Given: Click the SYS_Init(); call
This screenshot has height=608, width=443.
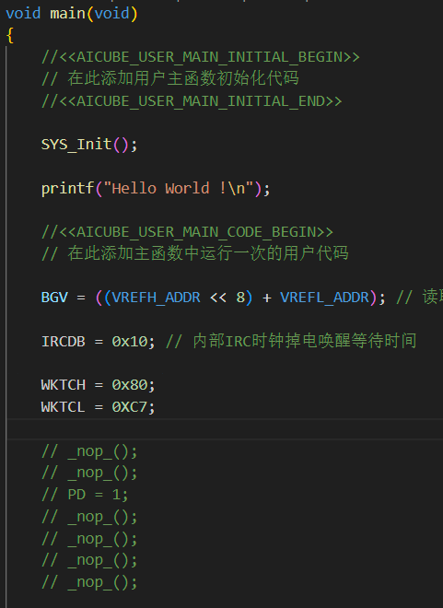Looking at the screenshot, I should [x=89, y=145].
